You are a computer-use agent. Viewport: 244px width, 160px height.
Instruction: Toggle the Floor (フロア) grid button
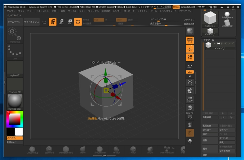pos(190,49)
